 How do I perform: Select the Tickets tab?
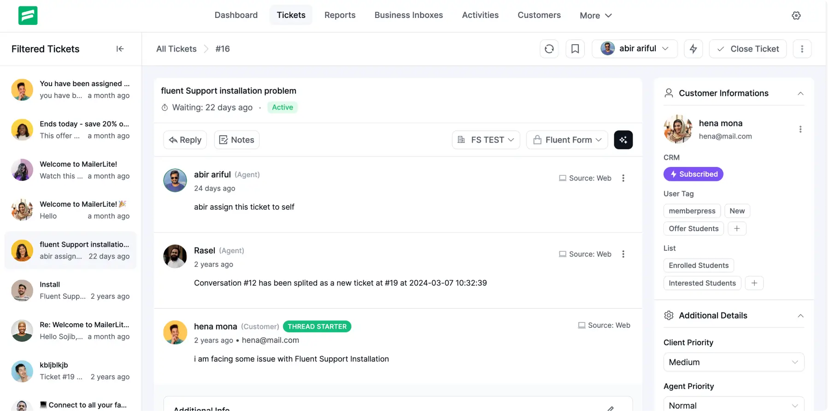click(291, 15)
